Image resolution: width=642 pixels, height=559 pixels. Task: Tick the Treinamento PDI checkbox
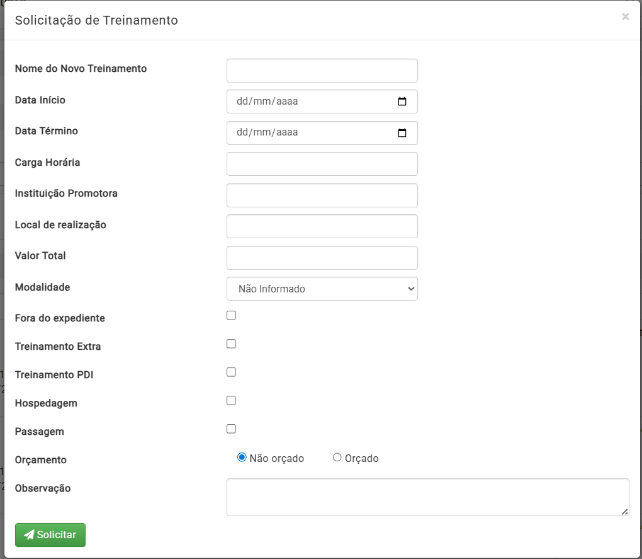point(231,372)
